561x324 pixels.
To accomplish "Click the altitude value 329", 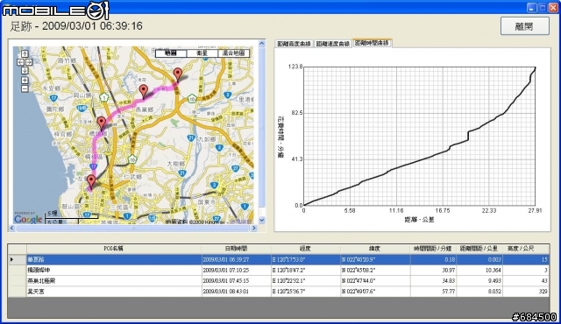I will [526, 292].
